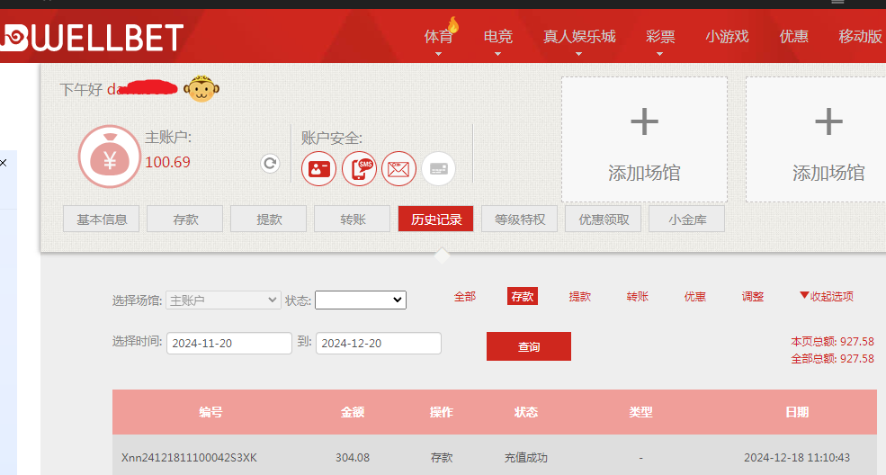
Task: Switch to 存款 deposit tab
Action: pos(185,220)
